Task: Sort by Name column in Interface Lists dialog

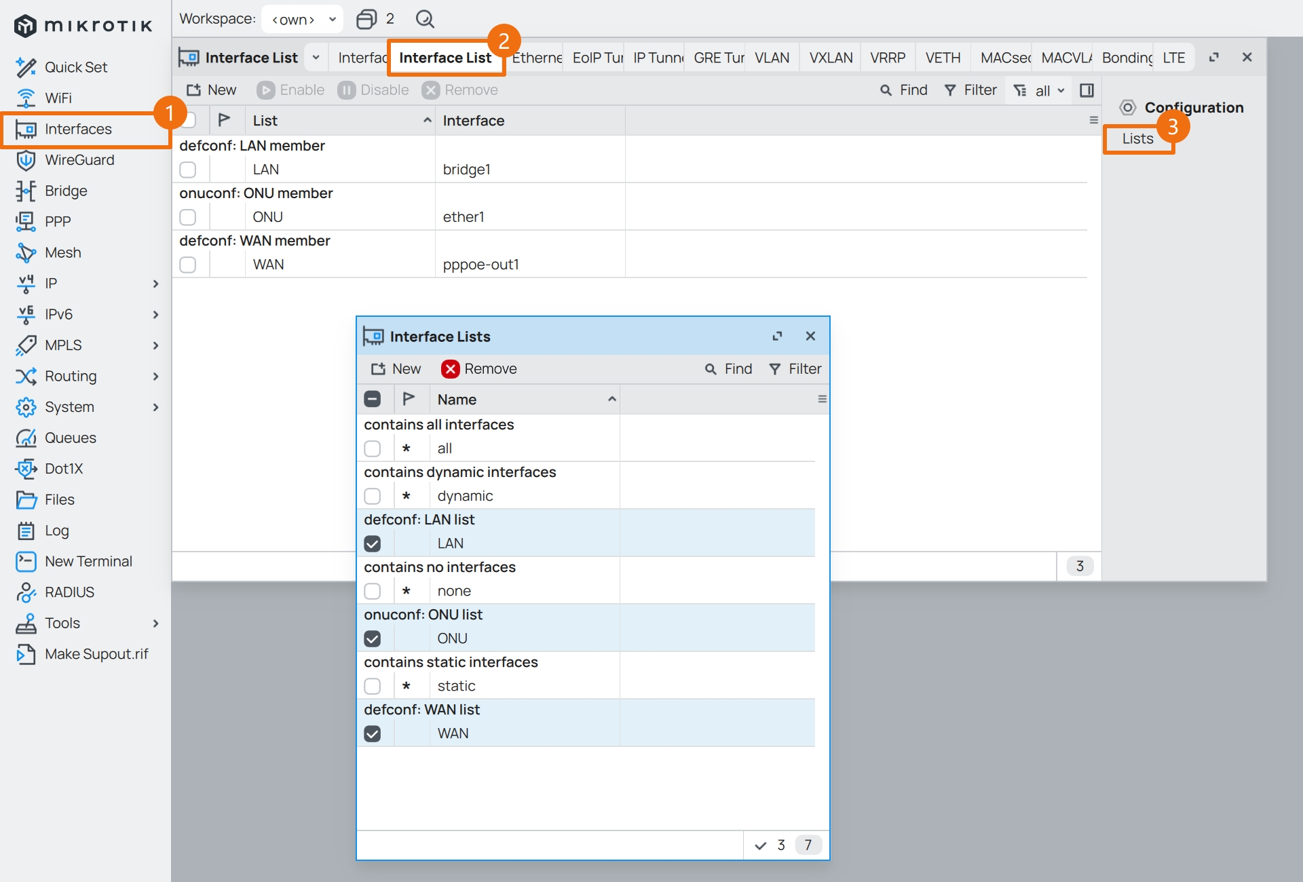Action: (x=525, y=399)
